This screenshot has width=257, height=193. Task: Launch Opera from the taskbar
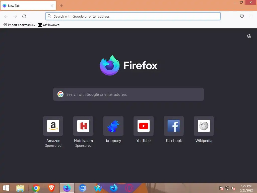click(129, 188)
